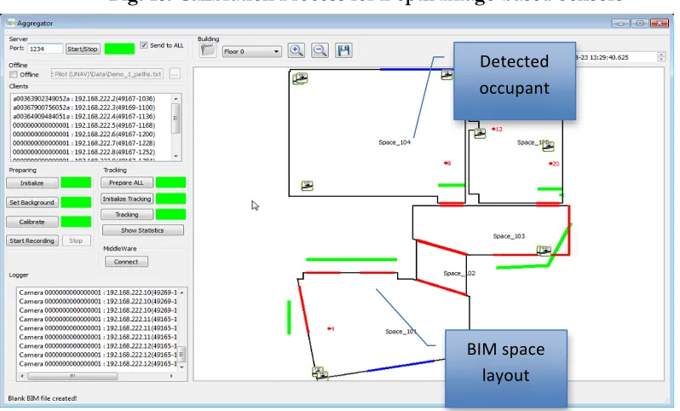Toggle the Send to ALL checkbox
Image resolution: width=680 pixels, height=411 pixels.
(x=143, y=45)
